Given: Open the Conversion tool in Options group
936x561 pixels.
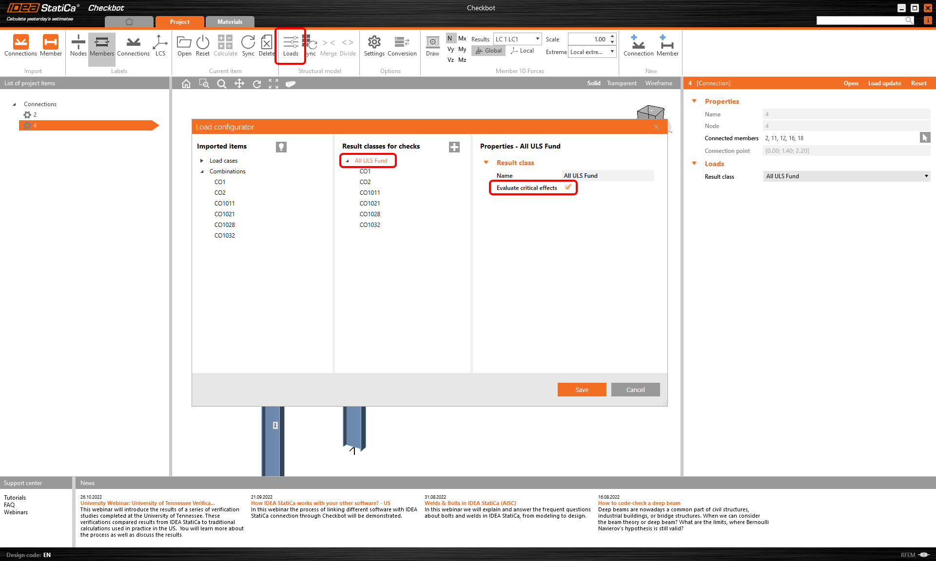Looking at the screenshot, I should pos(402,46).
